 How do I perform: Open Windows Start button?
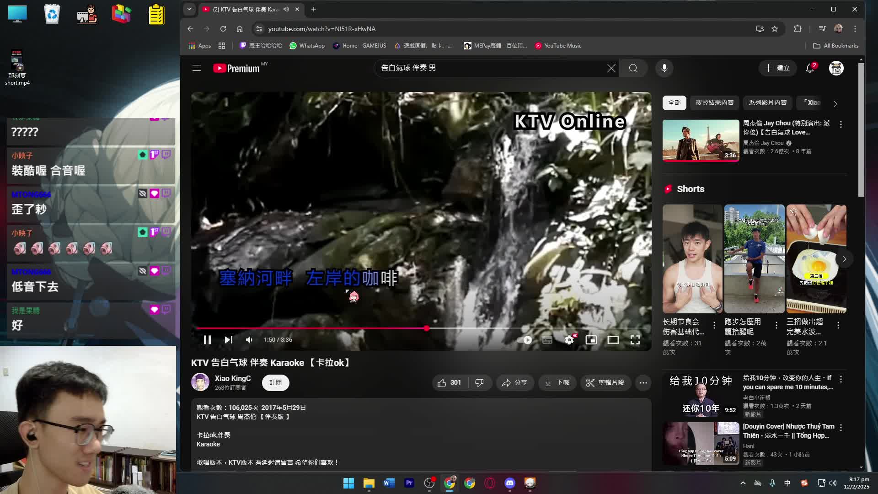pos(348,483)
